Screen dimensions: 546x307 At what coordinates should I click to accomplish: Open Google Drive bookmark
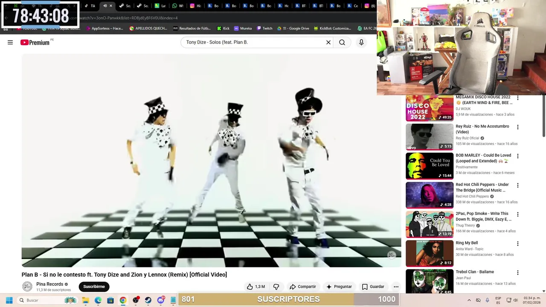293,28
